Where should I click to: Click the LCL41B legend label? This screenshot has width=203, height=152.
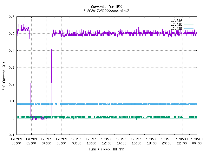coord(176,24)
